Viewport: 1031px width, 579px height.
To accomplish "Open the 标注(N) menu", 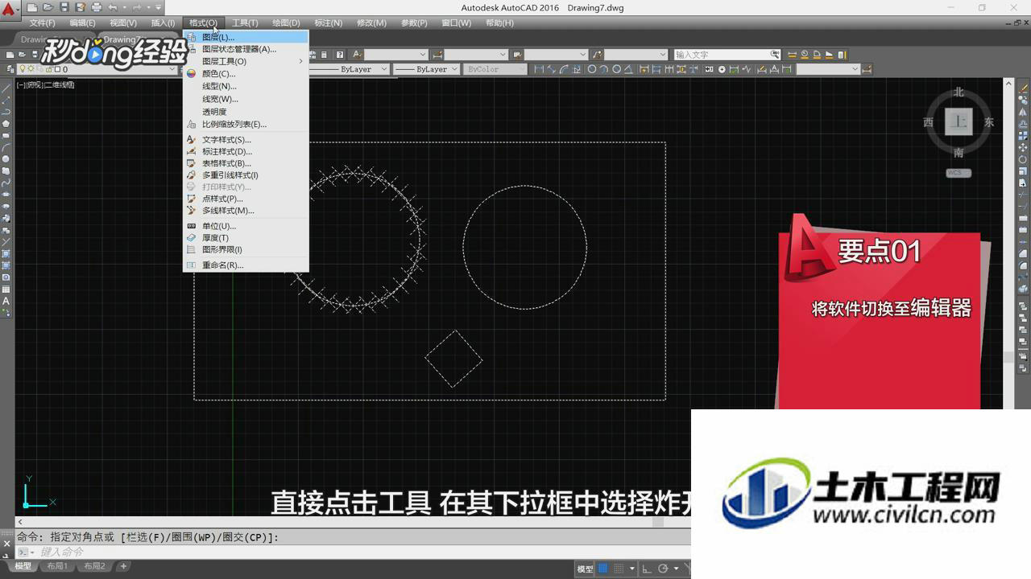I will 328,23.
